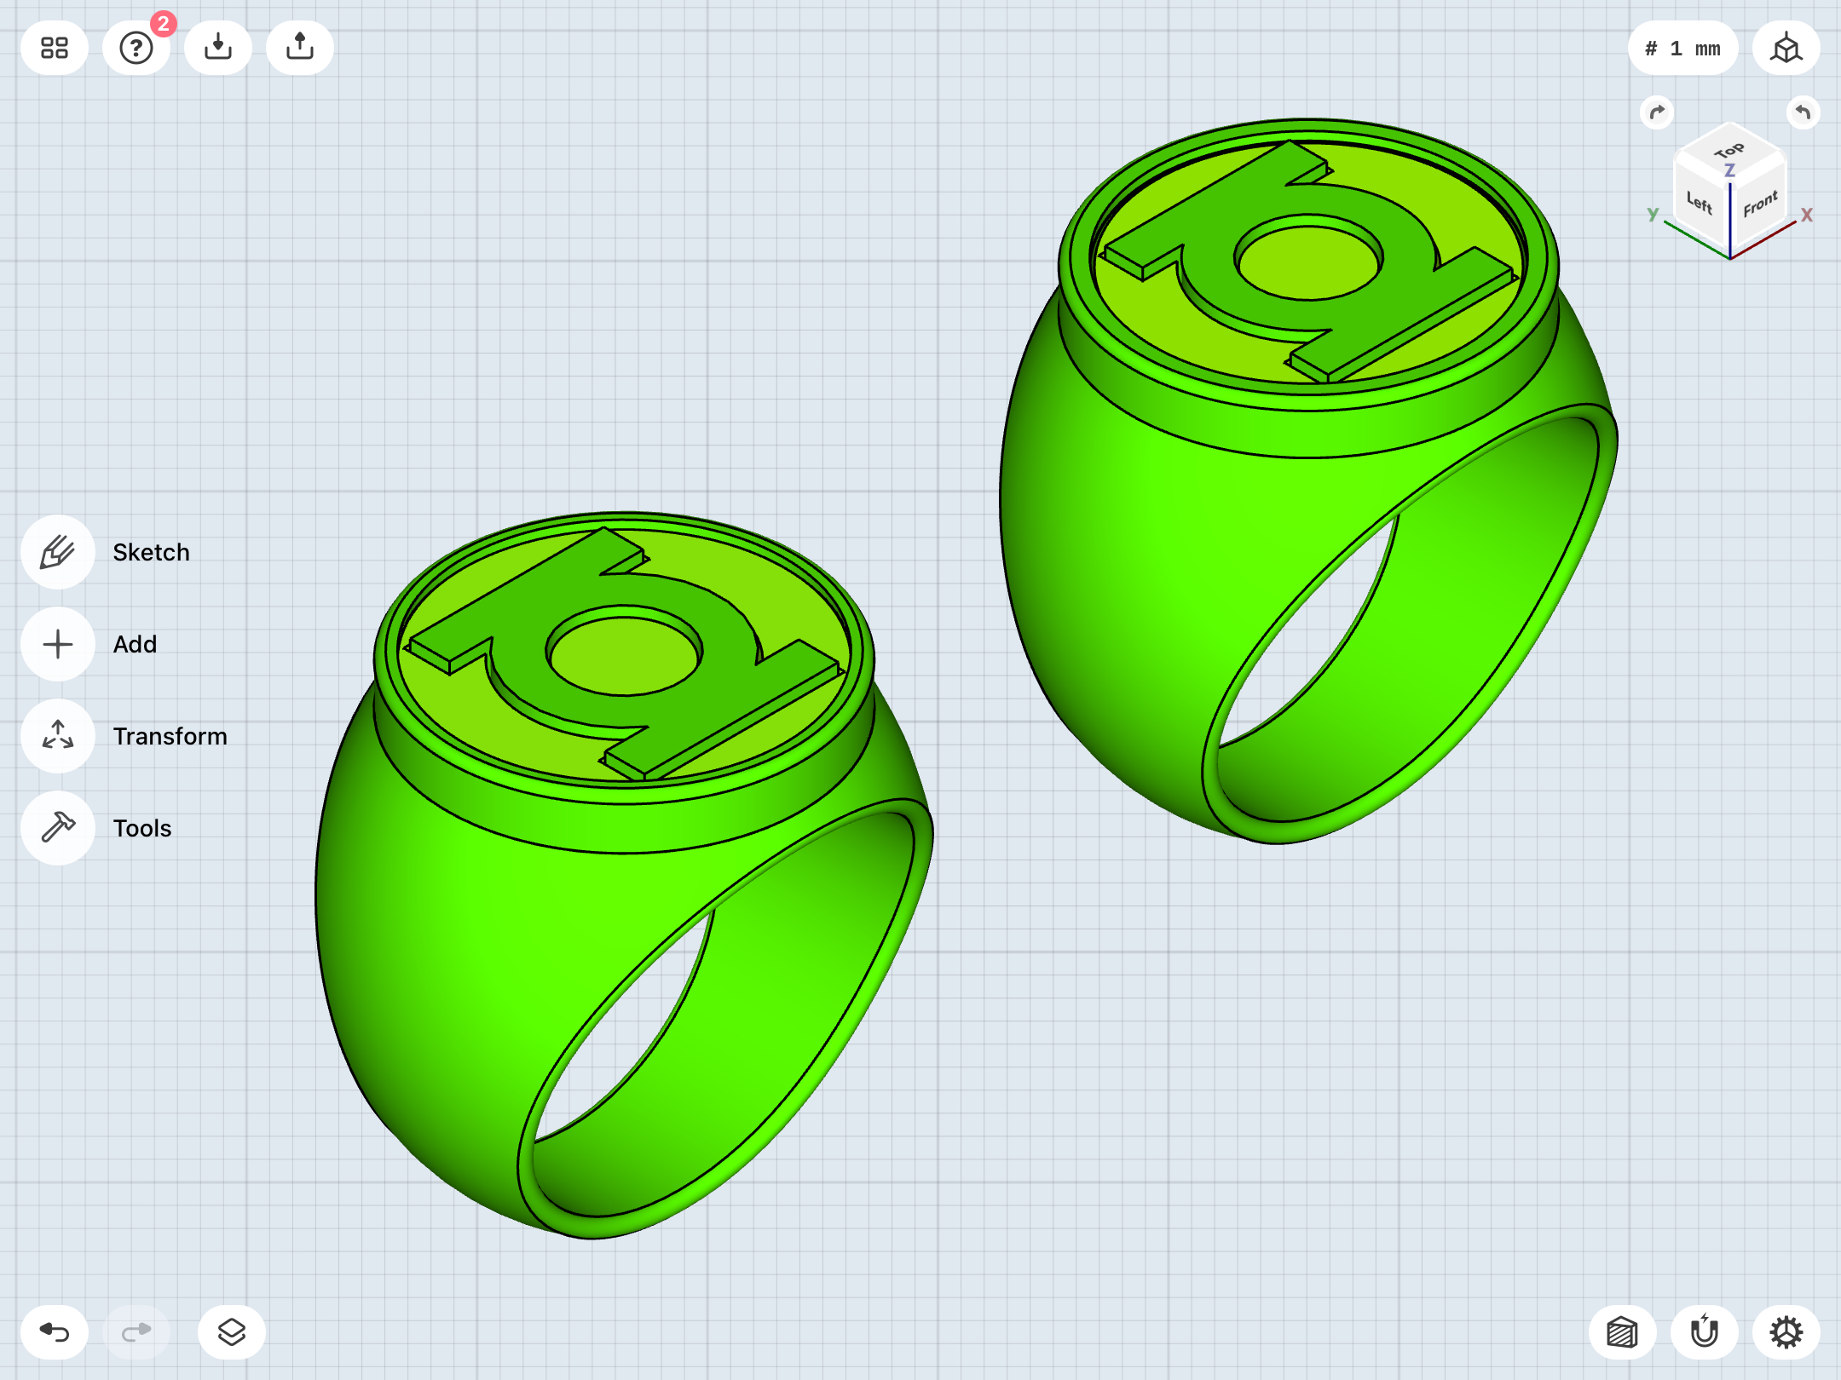Click the Tools label
1841x1380 pixels.
click(x=142, y=828)
